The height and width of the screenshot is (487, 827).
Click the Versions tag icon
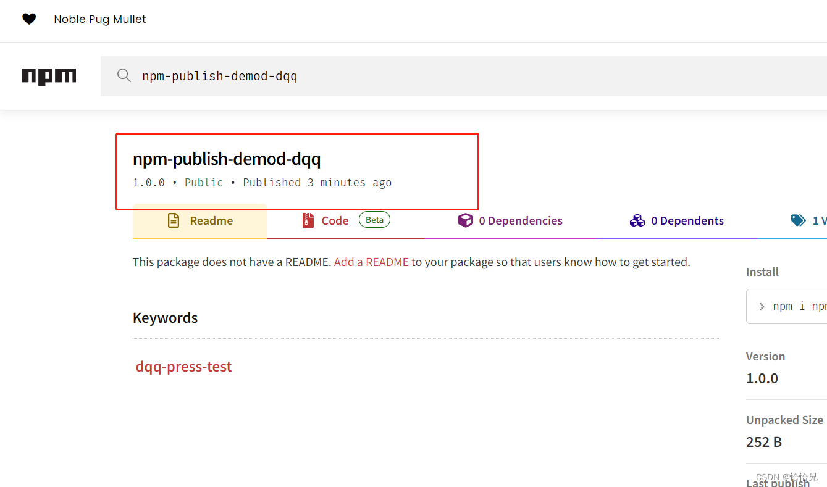tap(799, 220)
